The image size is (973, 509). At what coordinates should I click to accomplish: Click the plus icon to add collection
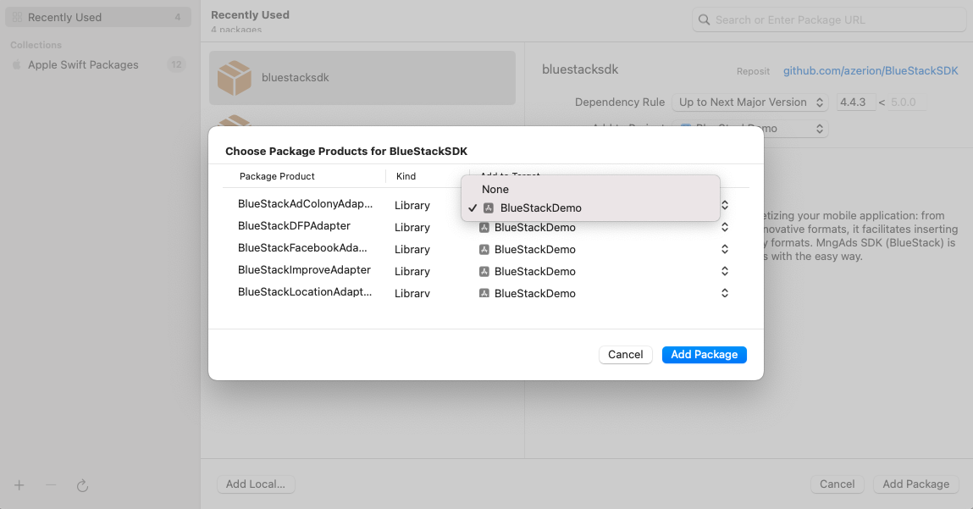pyautogui.click(x=19, y=485)
